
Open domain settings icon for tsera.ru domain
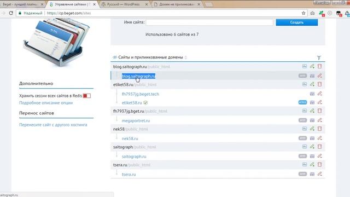coord(312,174)
